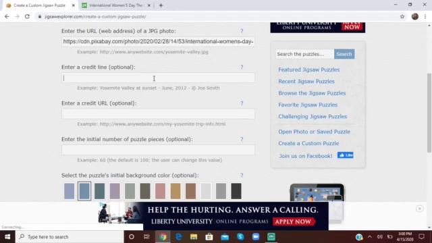Viewport: 432px width, 243px height.
Task: Open the notification center icon
Action: 421,237
